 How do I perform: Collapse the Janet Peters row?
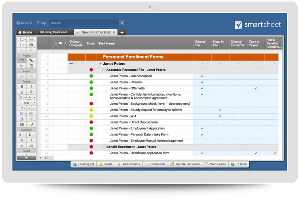pyautogui.click(x=100, y=64)
